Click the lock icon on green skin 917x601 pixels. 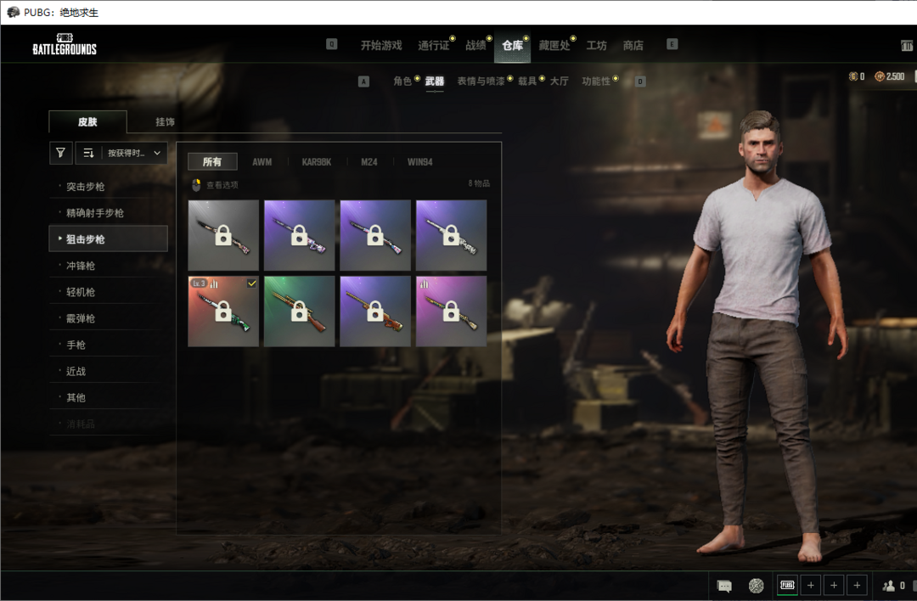[x=300, y=311]
